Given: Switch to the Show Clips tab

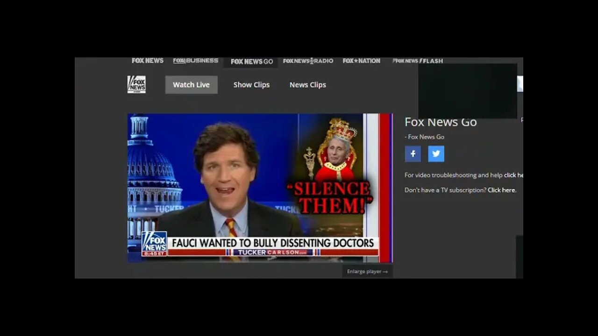Looking at the screenshot, I should click(x=251, y=84).
